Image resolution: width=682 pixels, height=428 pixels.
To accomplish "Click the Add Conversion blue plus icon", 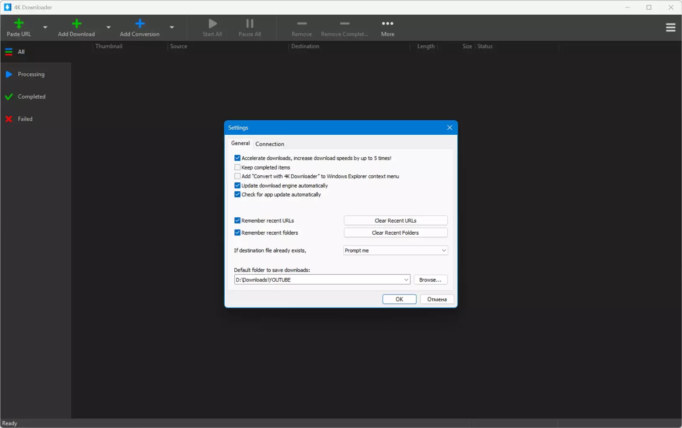I will pos(140,24).
